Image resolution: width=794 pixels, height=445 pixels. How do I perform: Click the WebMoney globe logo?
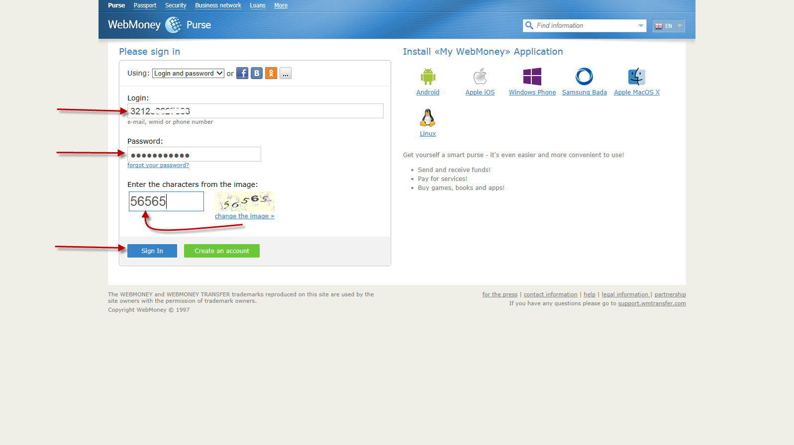(173, 25)
